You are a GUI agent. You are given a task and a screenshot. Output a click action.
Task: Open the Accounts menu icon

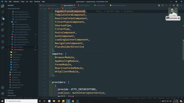point(3,88)
